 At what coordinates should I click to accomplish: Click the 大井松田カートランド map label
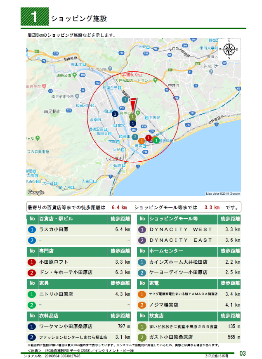pyautogui.click(x=134, y=80)
